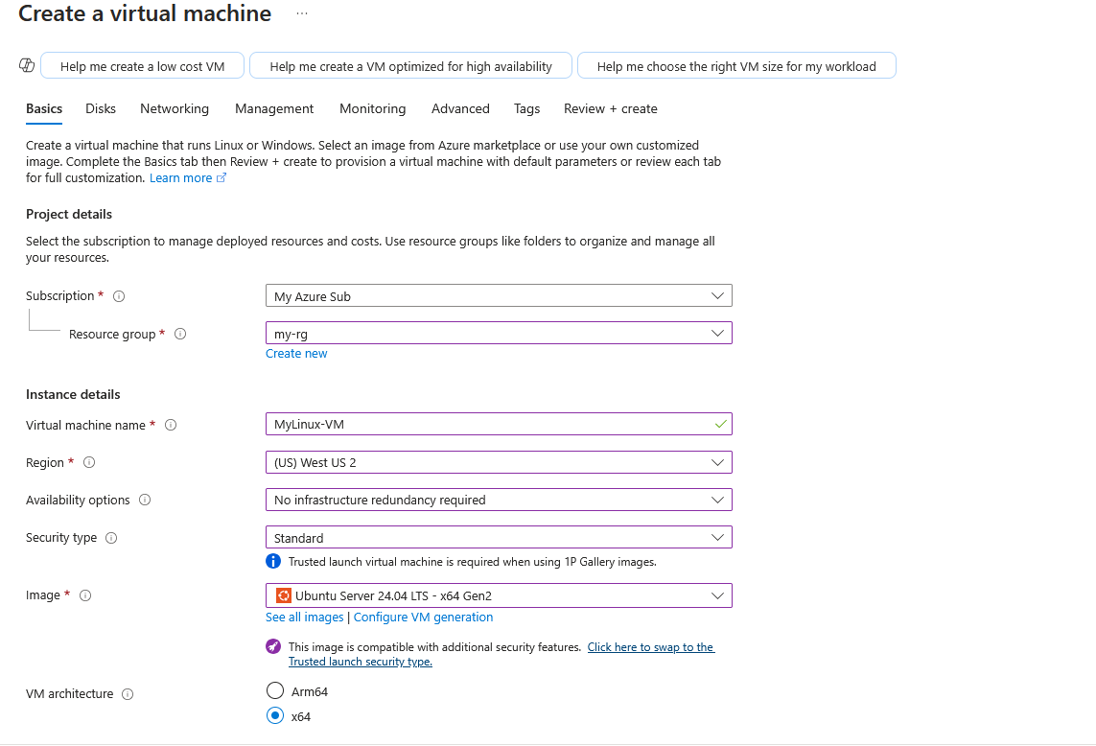Switch to the Basics tab

(x=44, y=109)
